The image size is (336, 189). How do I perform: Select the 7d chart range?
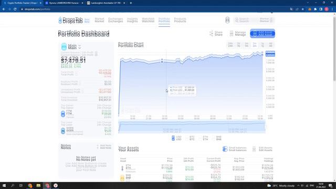[x=238, y=45]
